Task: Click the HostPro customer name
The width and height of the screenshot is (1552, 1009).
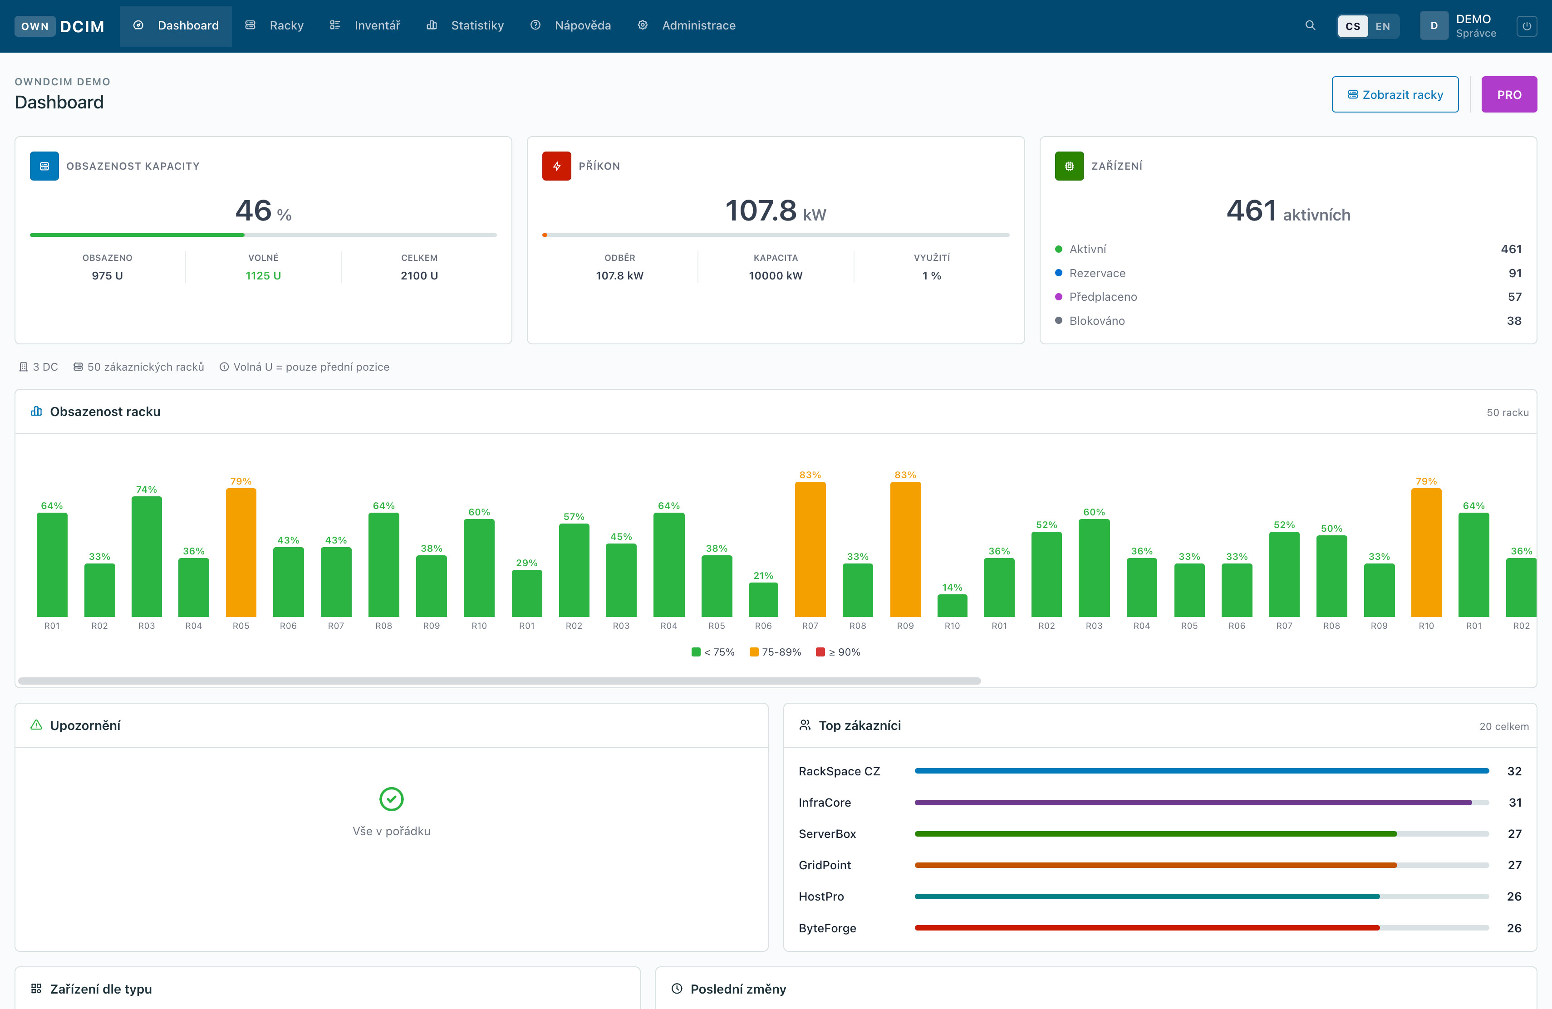Action: (821, 896)
